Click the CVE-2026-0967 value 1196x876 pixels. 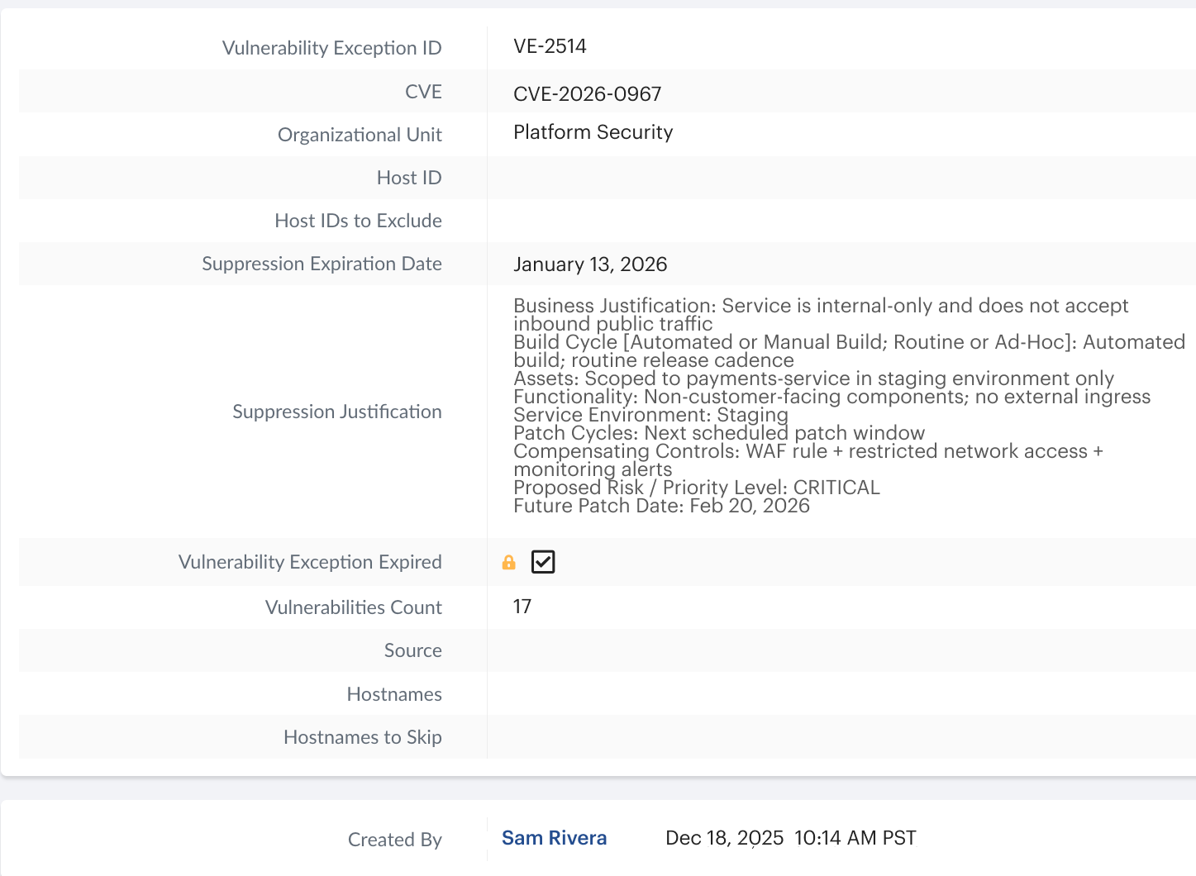coord(588,94)
